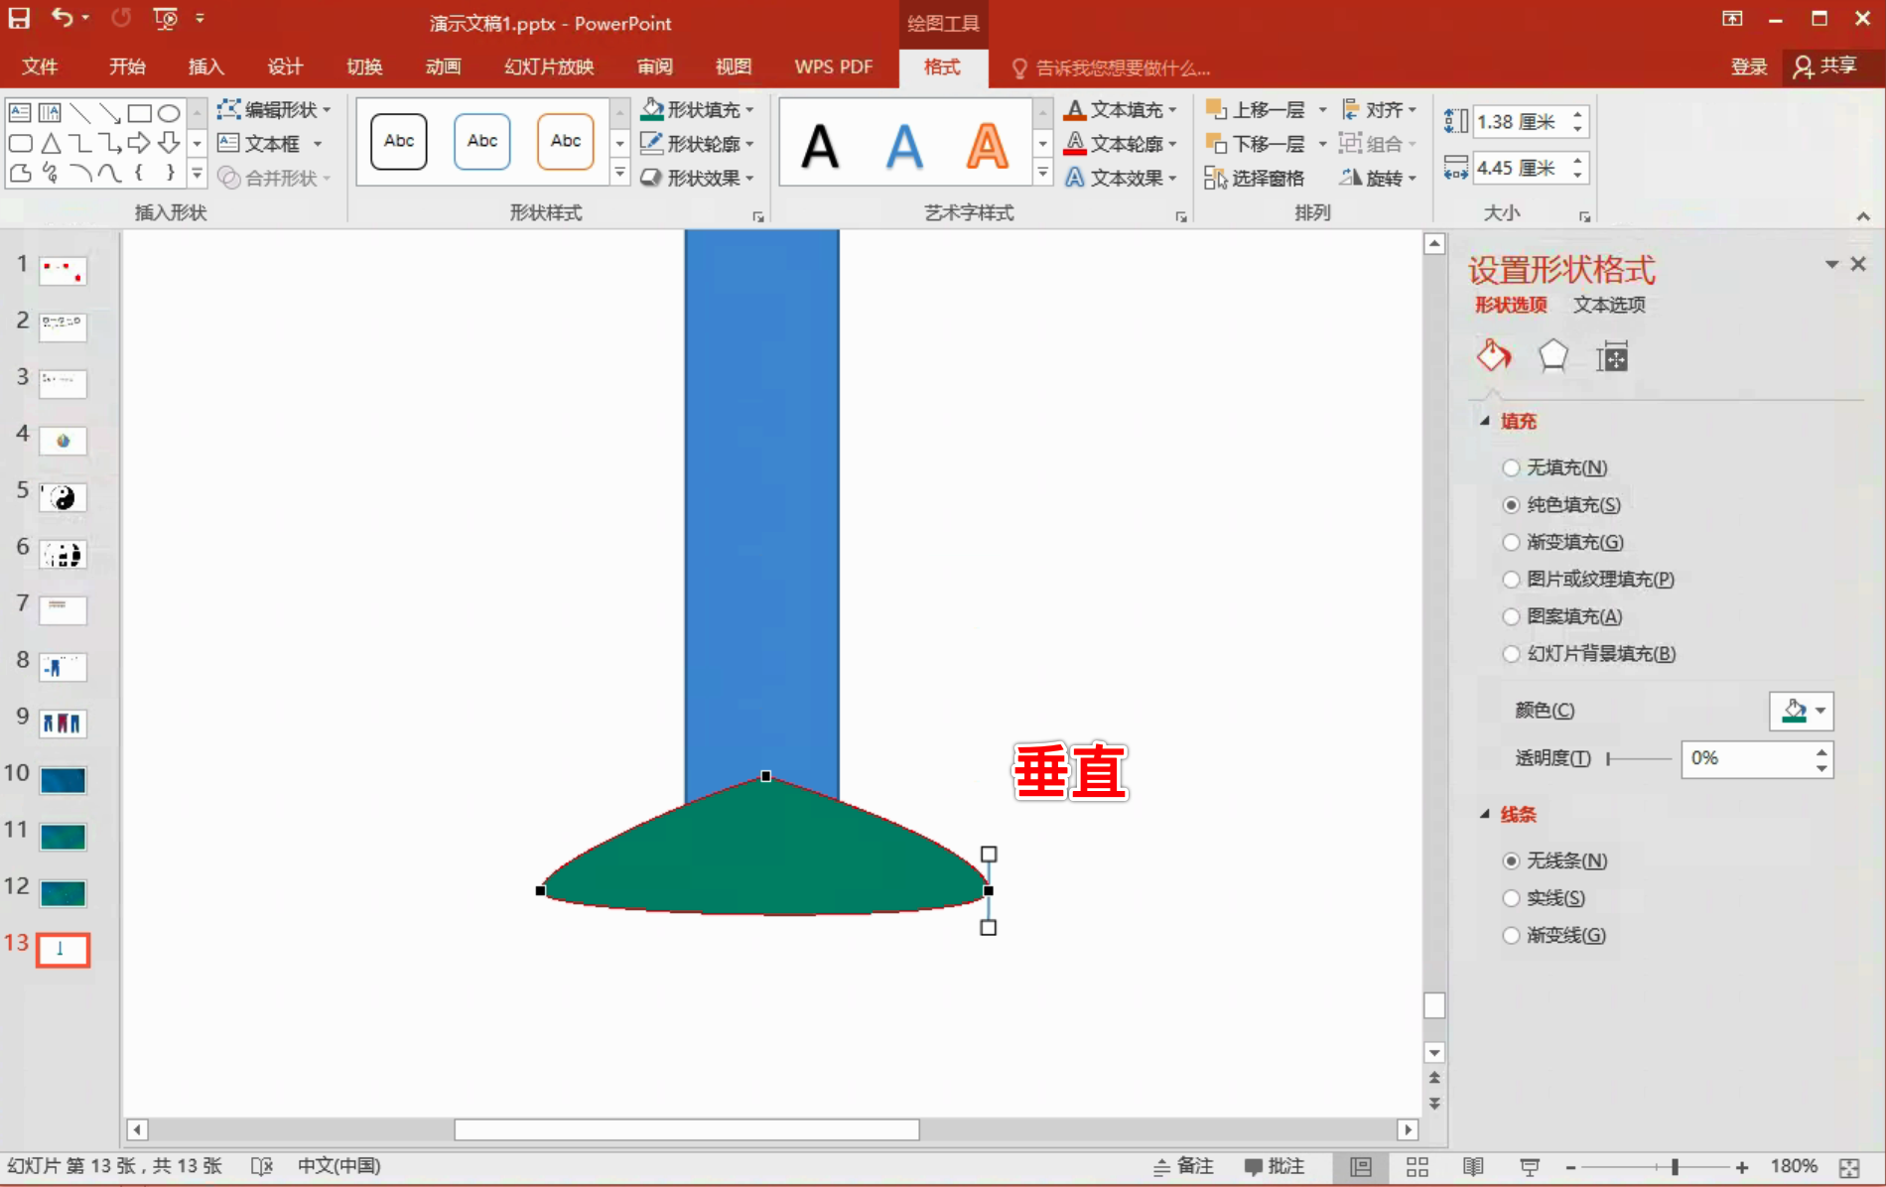Switch to the Insert (插入) tab
The image size is (1886, 1187).
pos(205,66)
